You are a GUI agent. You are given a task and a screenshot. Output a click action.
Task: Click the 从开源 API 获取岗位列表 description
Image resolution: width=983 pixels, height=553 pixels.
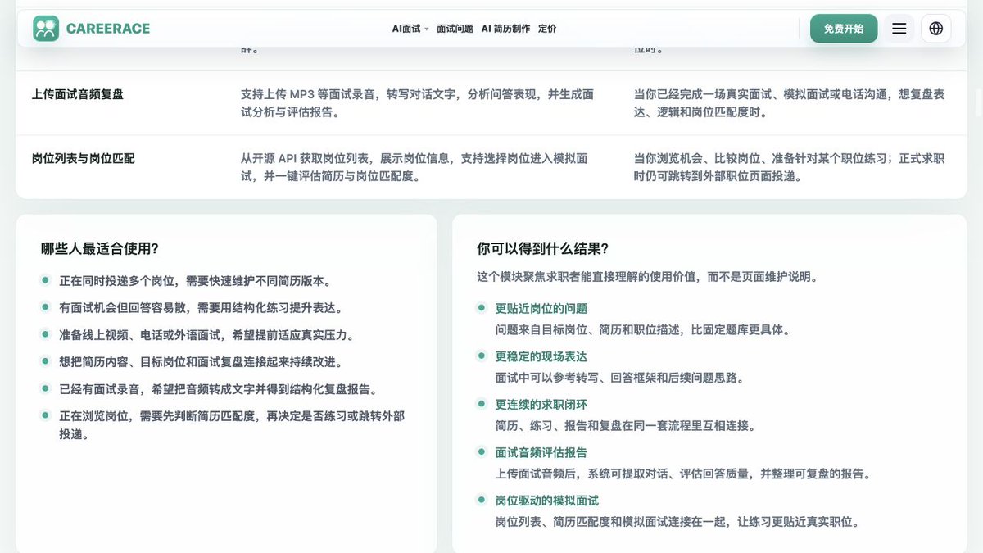click(414, 167)
